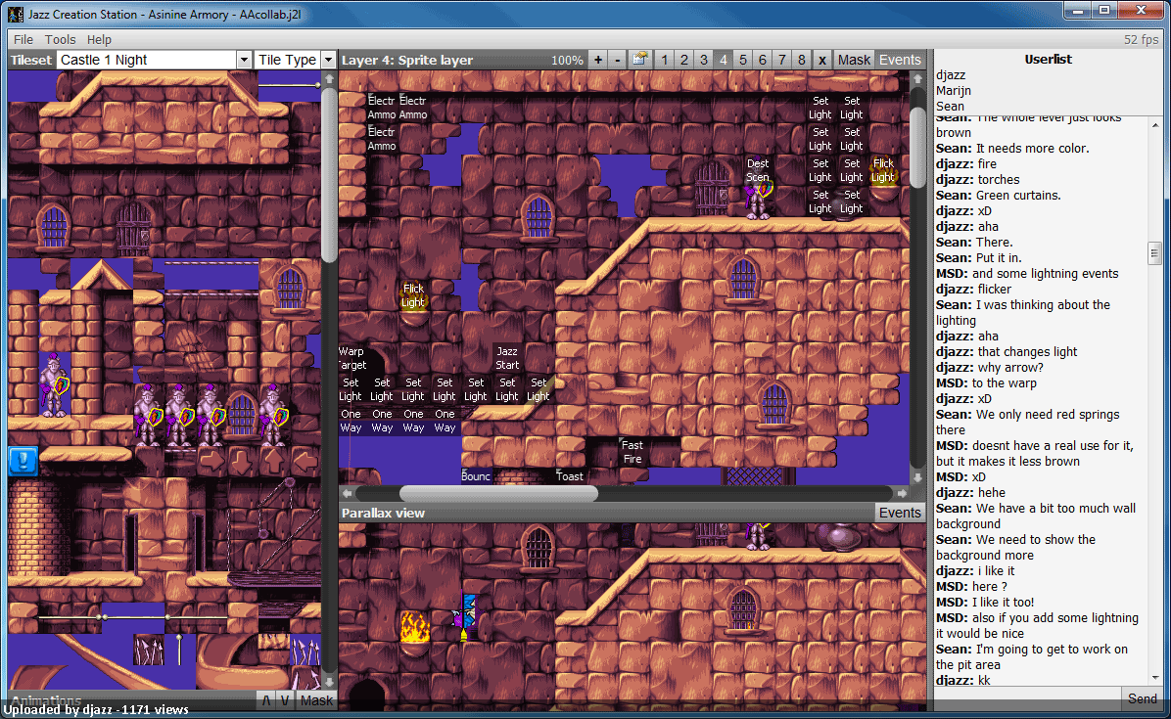Image resolution: width=1171 pixels, height=719 pixels.
Task: Click the zoom in plus button
Action: (597, 60)
